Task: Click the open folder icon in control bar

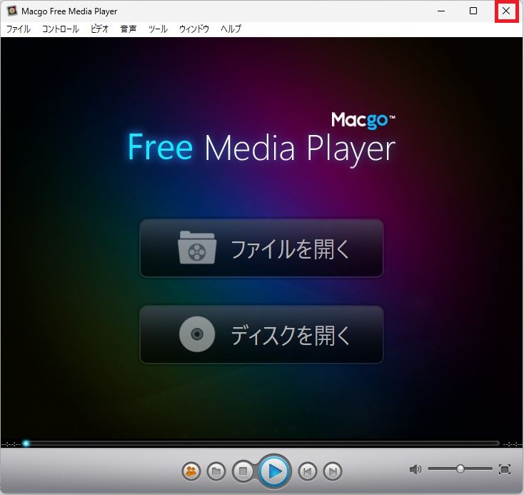Action: (216, 471)
